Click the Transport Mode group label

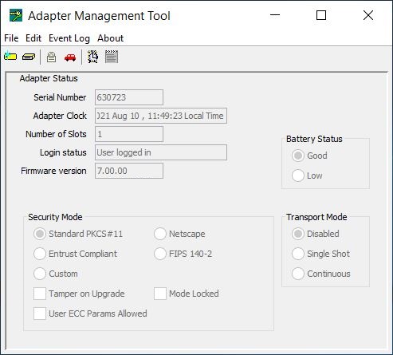tap(316, 217)
